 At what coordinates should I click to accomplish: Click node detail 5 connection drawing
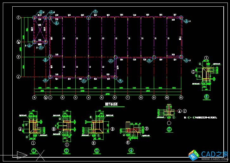[x=169, y=113]
